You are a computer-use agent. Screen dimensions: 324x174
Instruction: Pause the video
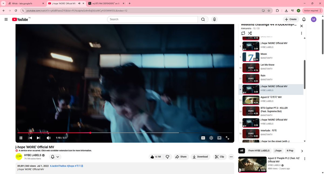click(21, 138)
